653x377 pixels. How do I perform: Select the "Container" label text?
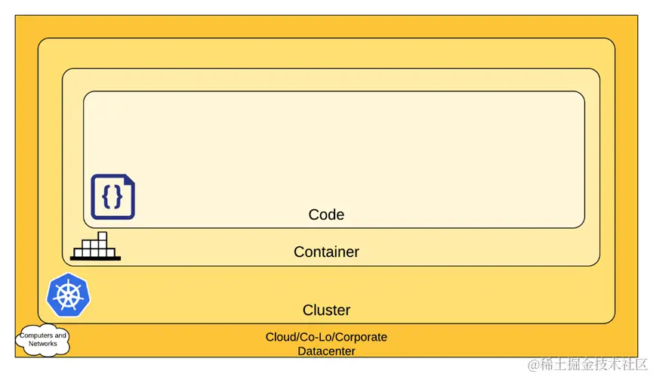(326, 252)
